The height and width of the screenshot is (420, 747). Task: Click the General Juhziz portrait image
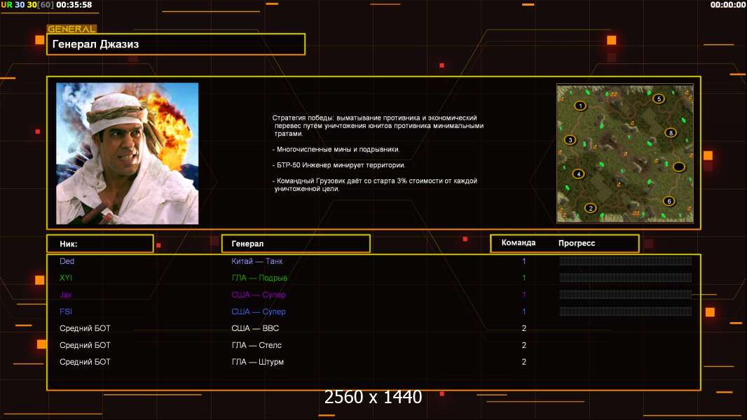(x=127, y=153)
